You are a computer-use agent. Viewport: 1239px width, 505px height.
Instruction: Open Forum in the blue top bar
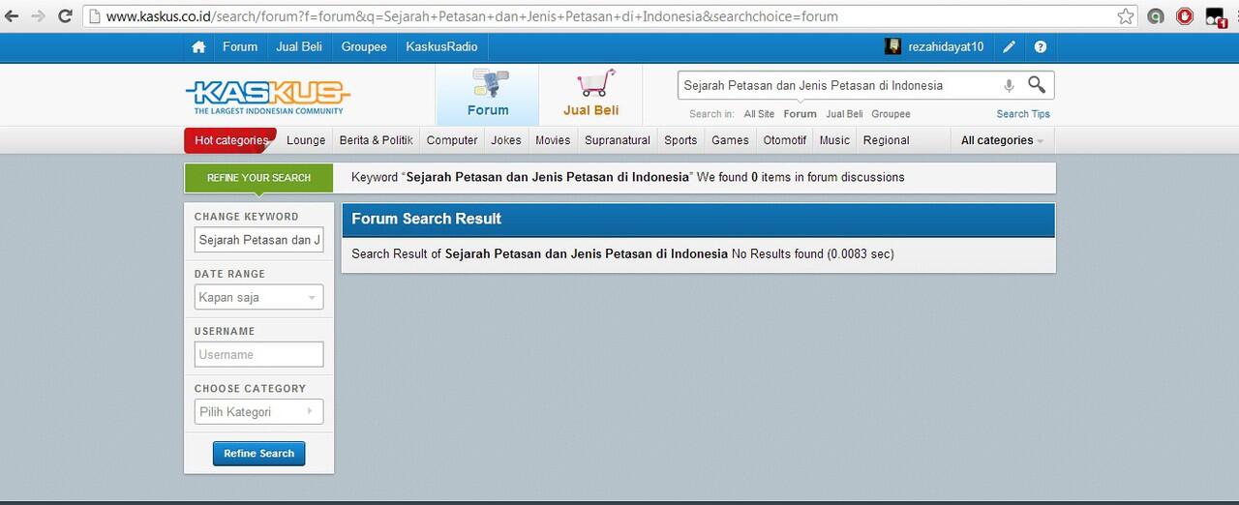click(x=240, y=46)
